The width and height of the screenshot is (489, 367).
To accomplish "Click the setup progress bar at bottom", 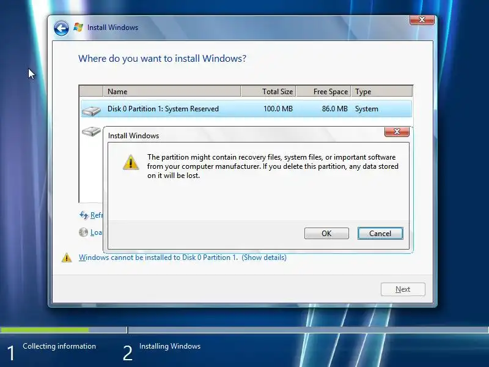I will (x=244, y=330).
